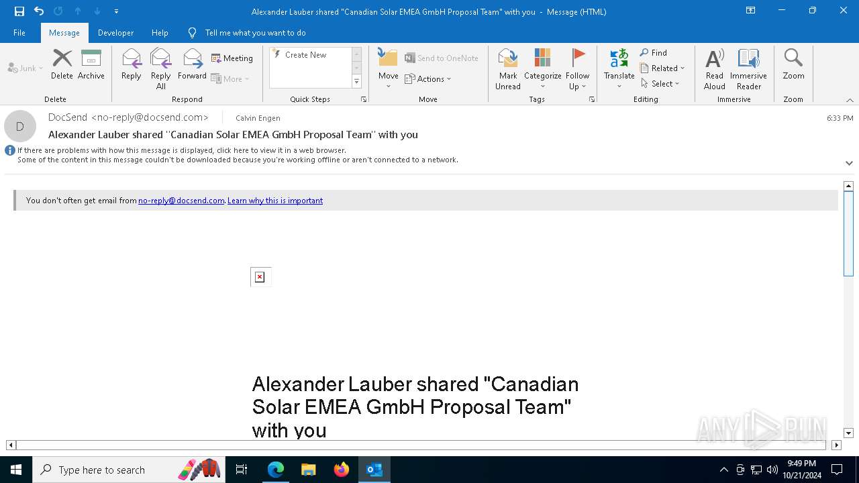859x483 pixels.
Task: Open the clock and date flyout
Action: point(801,470)
